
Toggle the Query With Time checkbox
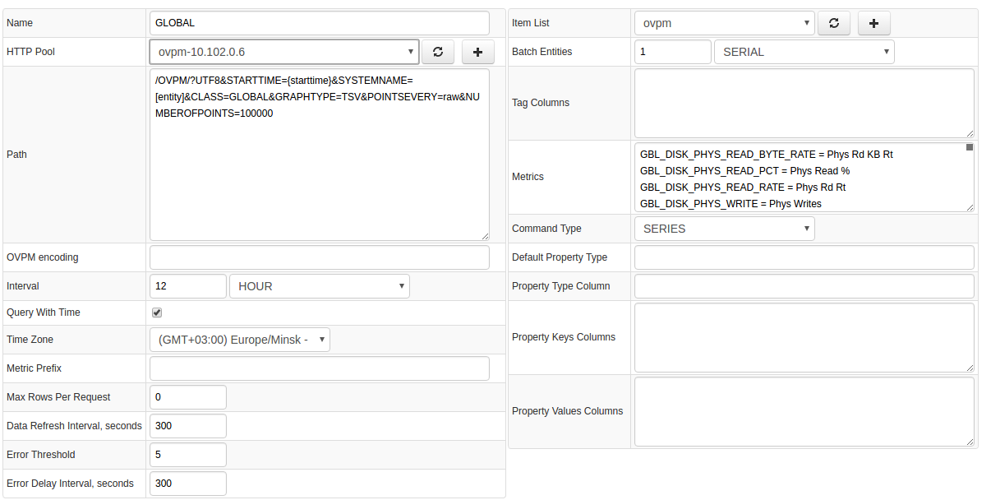155,312
